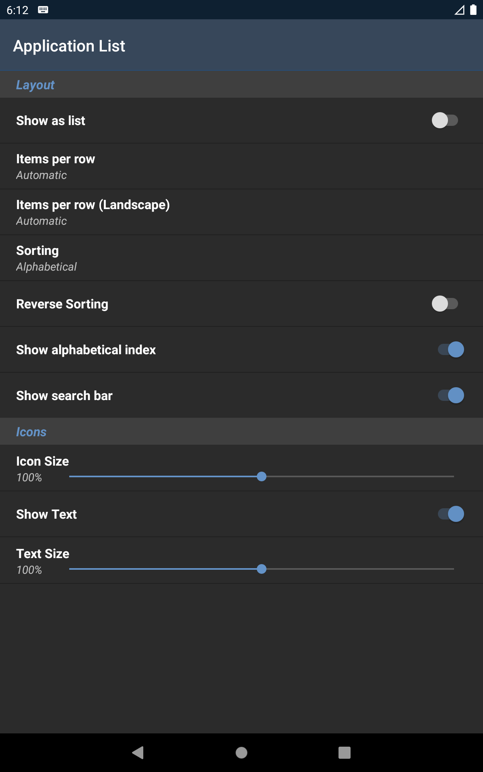Turn on Reverse Sorting switch
The width and height of the screenshot is (483, 772).
445,304
